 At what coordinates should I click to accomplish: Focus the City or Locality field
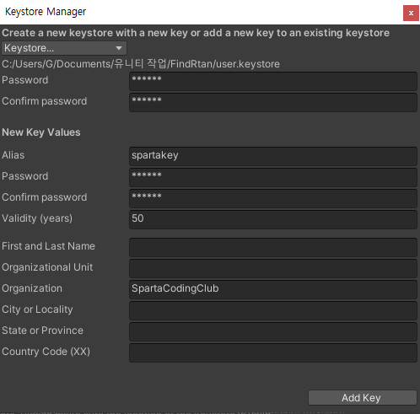pos(273,310)
